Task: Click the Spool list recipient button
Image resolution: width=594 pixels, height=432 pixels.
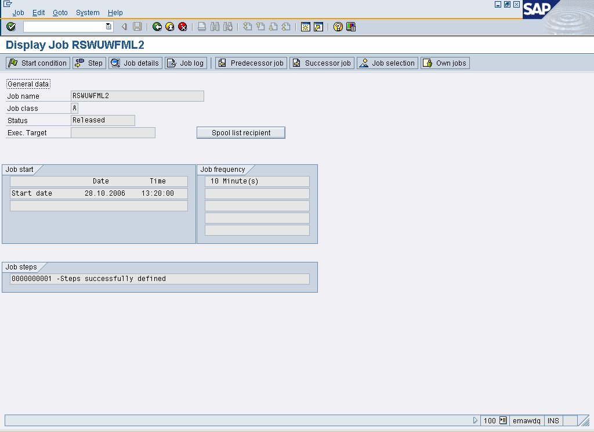Action: pyautogui.click(x=241, y=133)
